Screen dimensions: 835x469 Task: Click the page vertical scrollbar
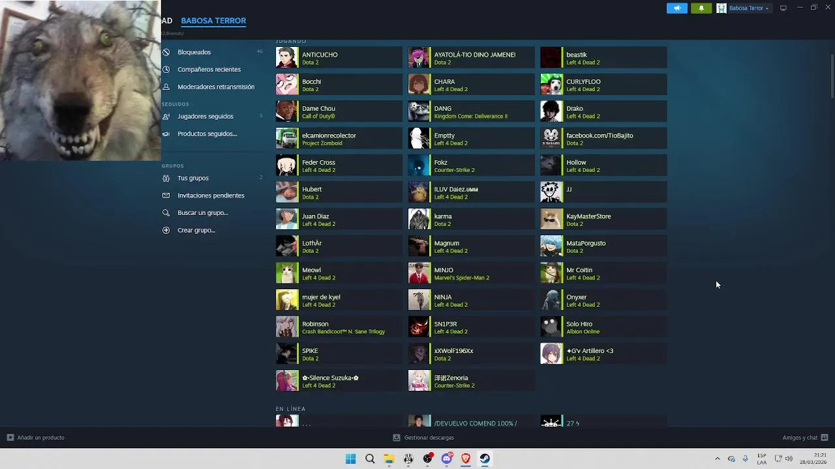(832, 75)
